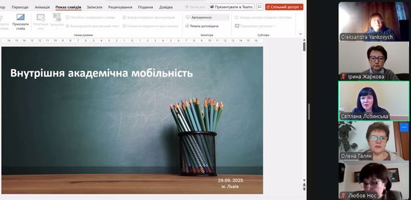Toggle the show media controls checkbox
411x200 pixels.
pos(124,26)
